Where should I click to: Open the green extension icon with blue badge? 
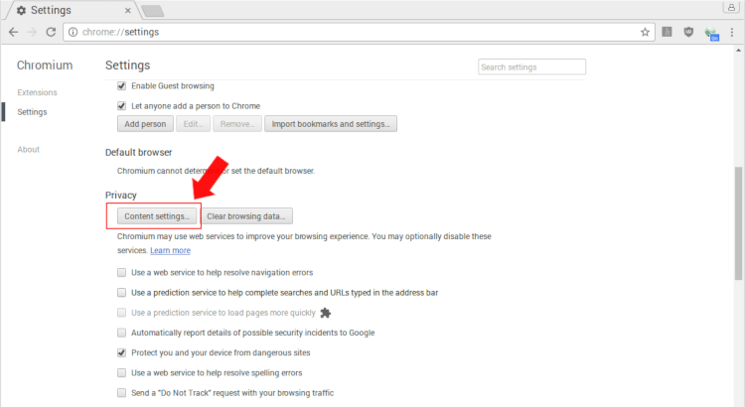711,33
